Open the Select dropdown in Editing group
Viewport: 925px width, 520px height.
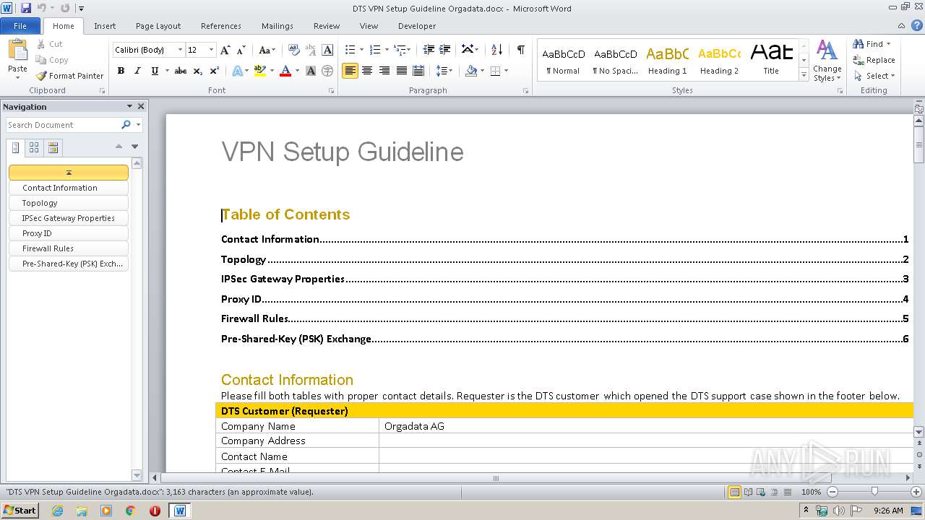click(874, 76)
